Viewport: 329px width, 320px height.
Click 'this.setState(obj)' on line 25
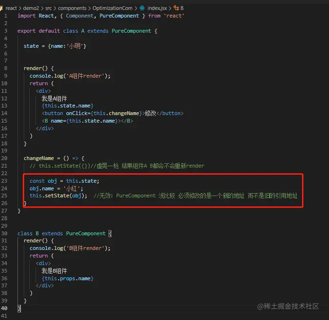57,196
